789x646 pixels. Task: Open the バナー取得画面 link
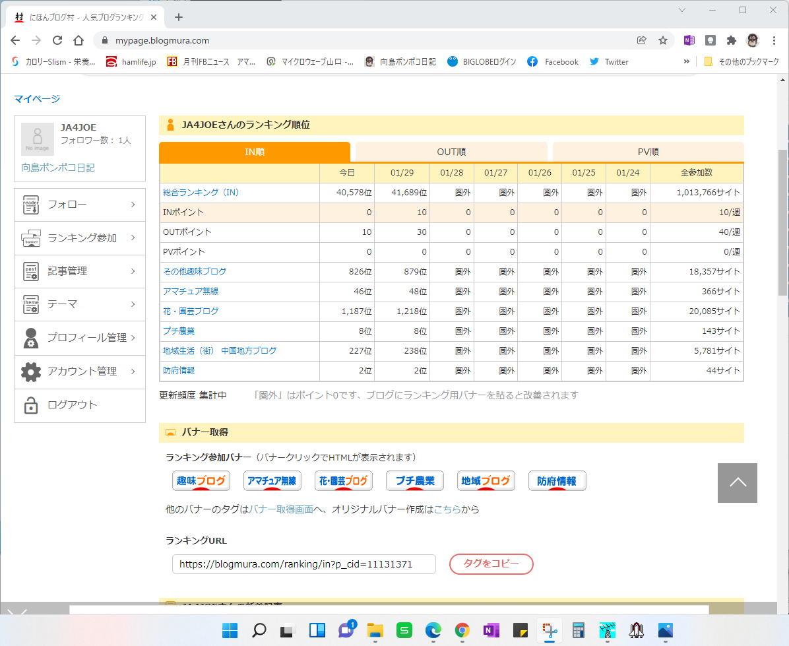click(x=281, y=509)
